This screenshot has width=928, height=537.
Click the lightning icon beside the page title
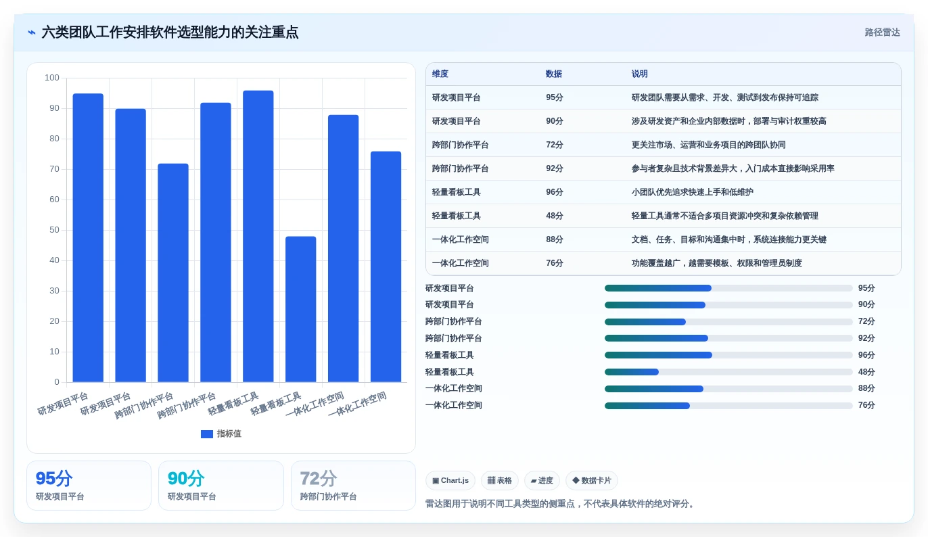click(x=32, y=32)
